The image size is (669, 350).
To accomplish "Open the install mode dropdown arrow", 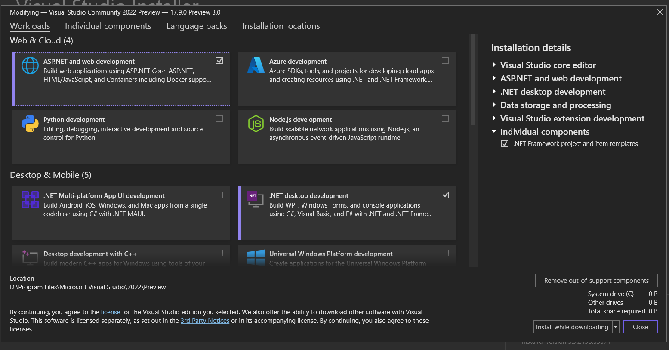I will click(x=616, y=327).
